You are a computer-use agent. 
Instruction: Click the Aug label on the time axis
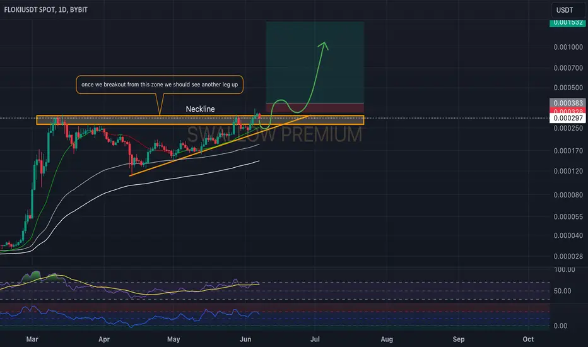tap(387, 339)
